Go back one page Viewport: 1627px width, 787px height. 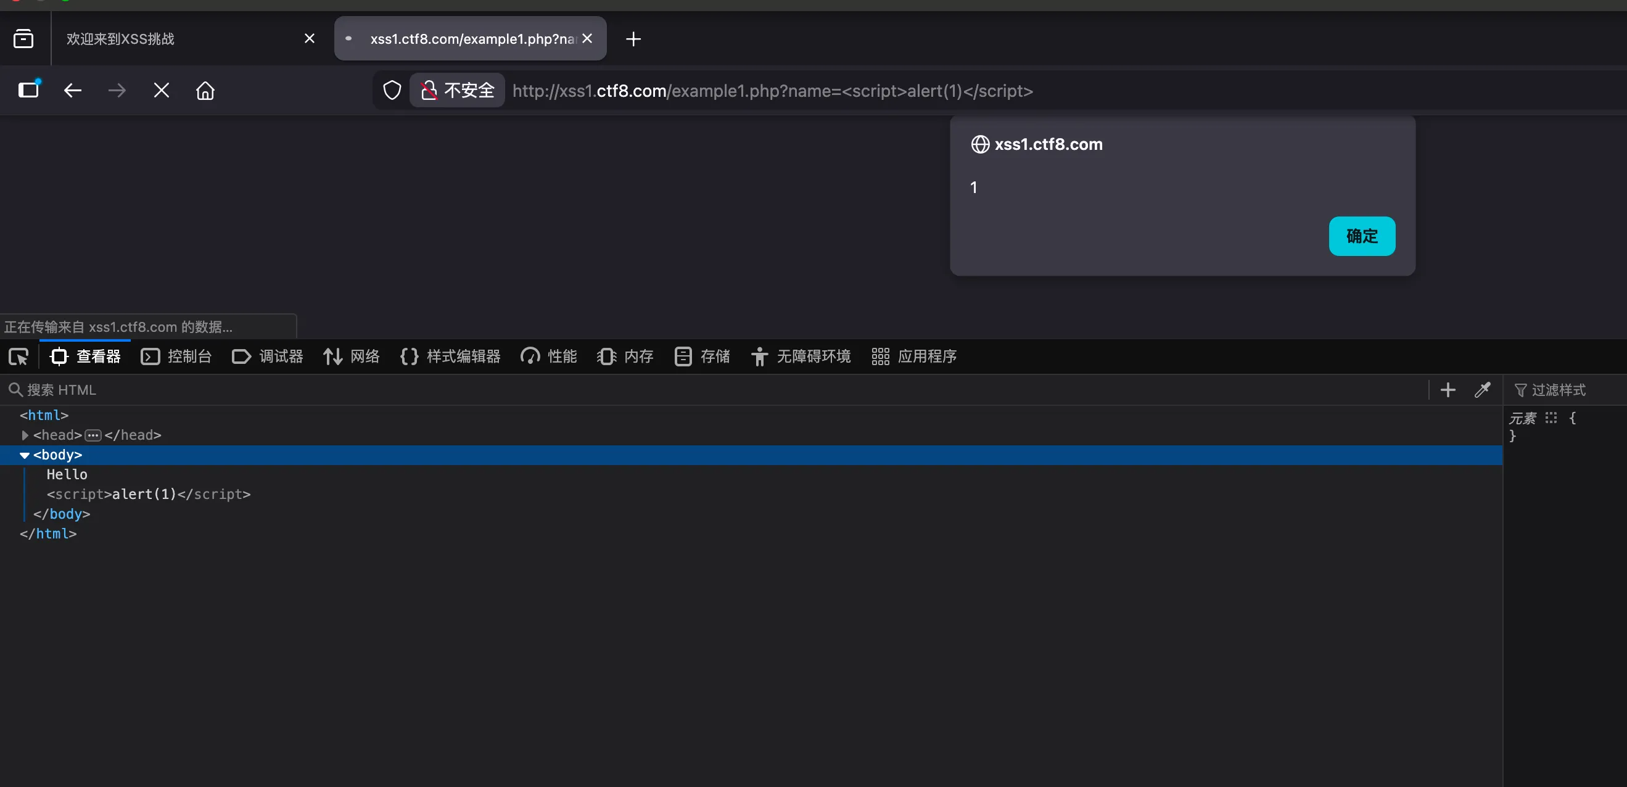coord(73,90)
